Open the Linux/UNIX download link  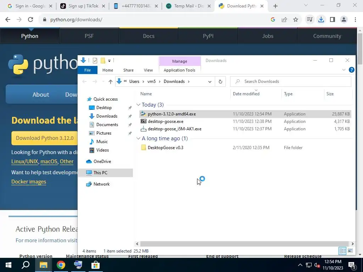24,161
